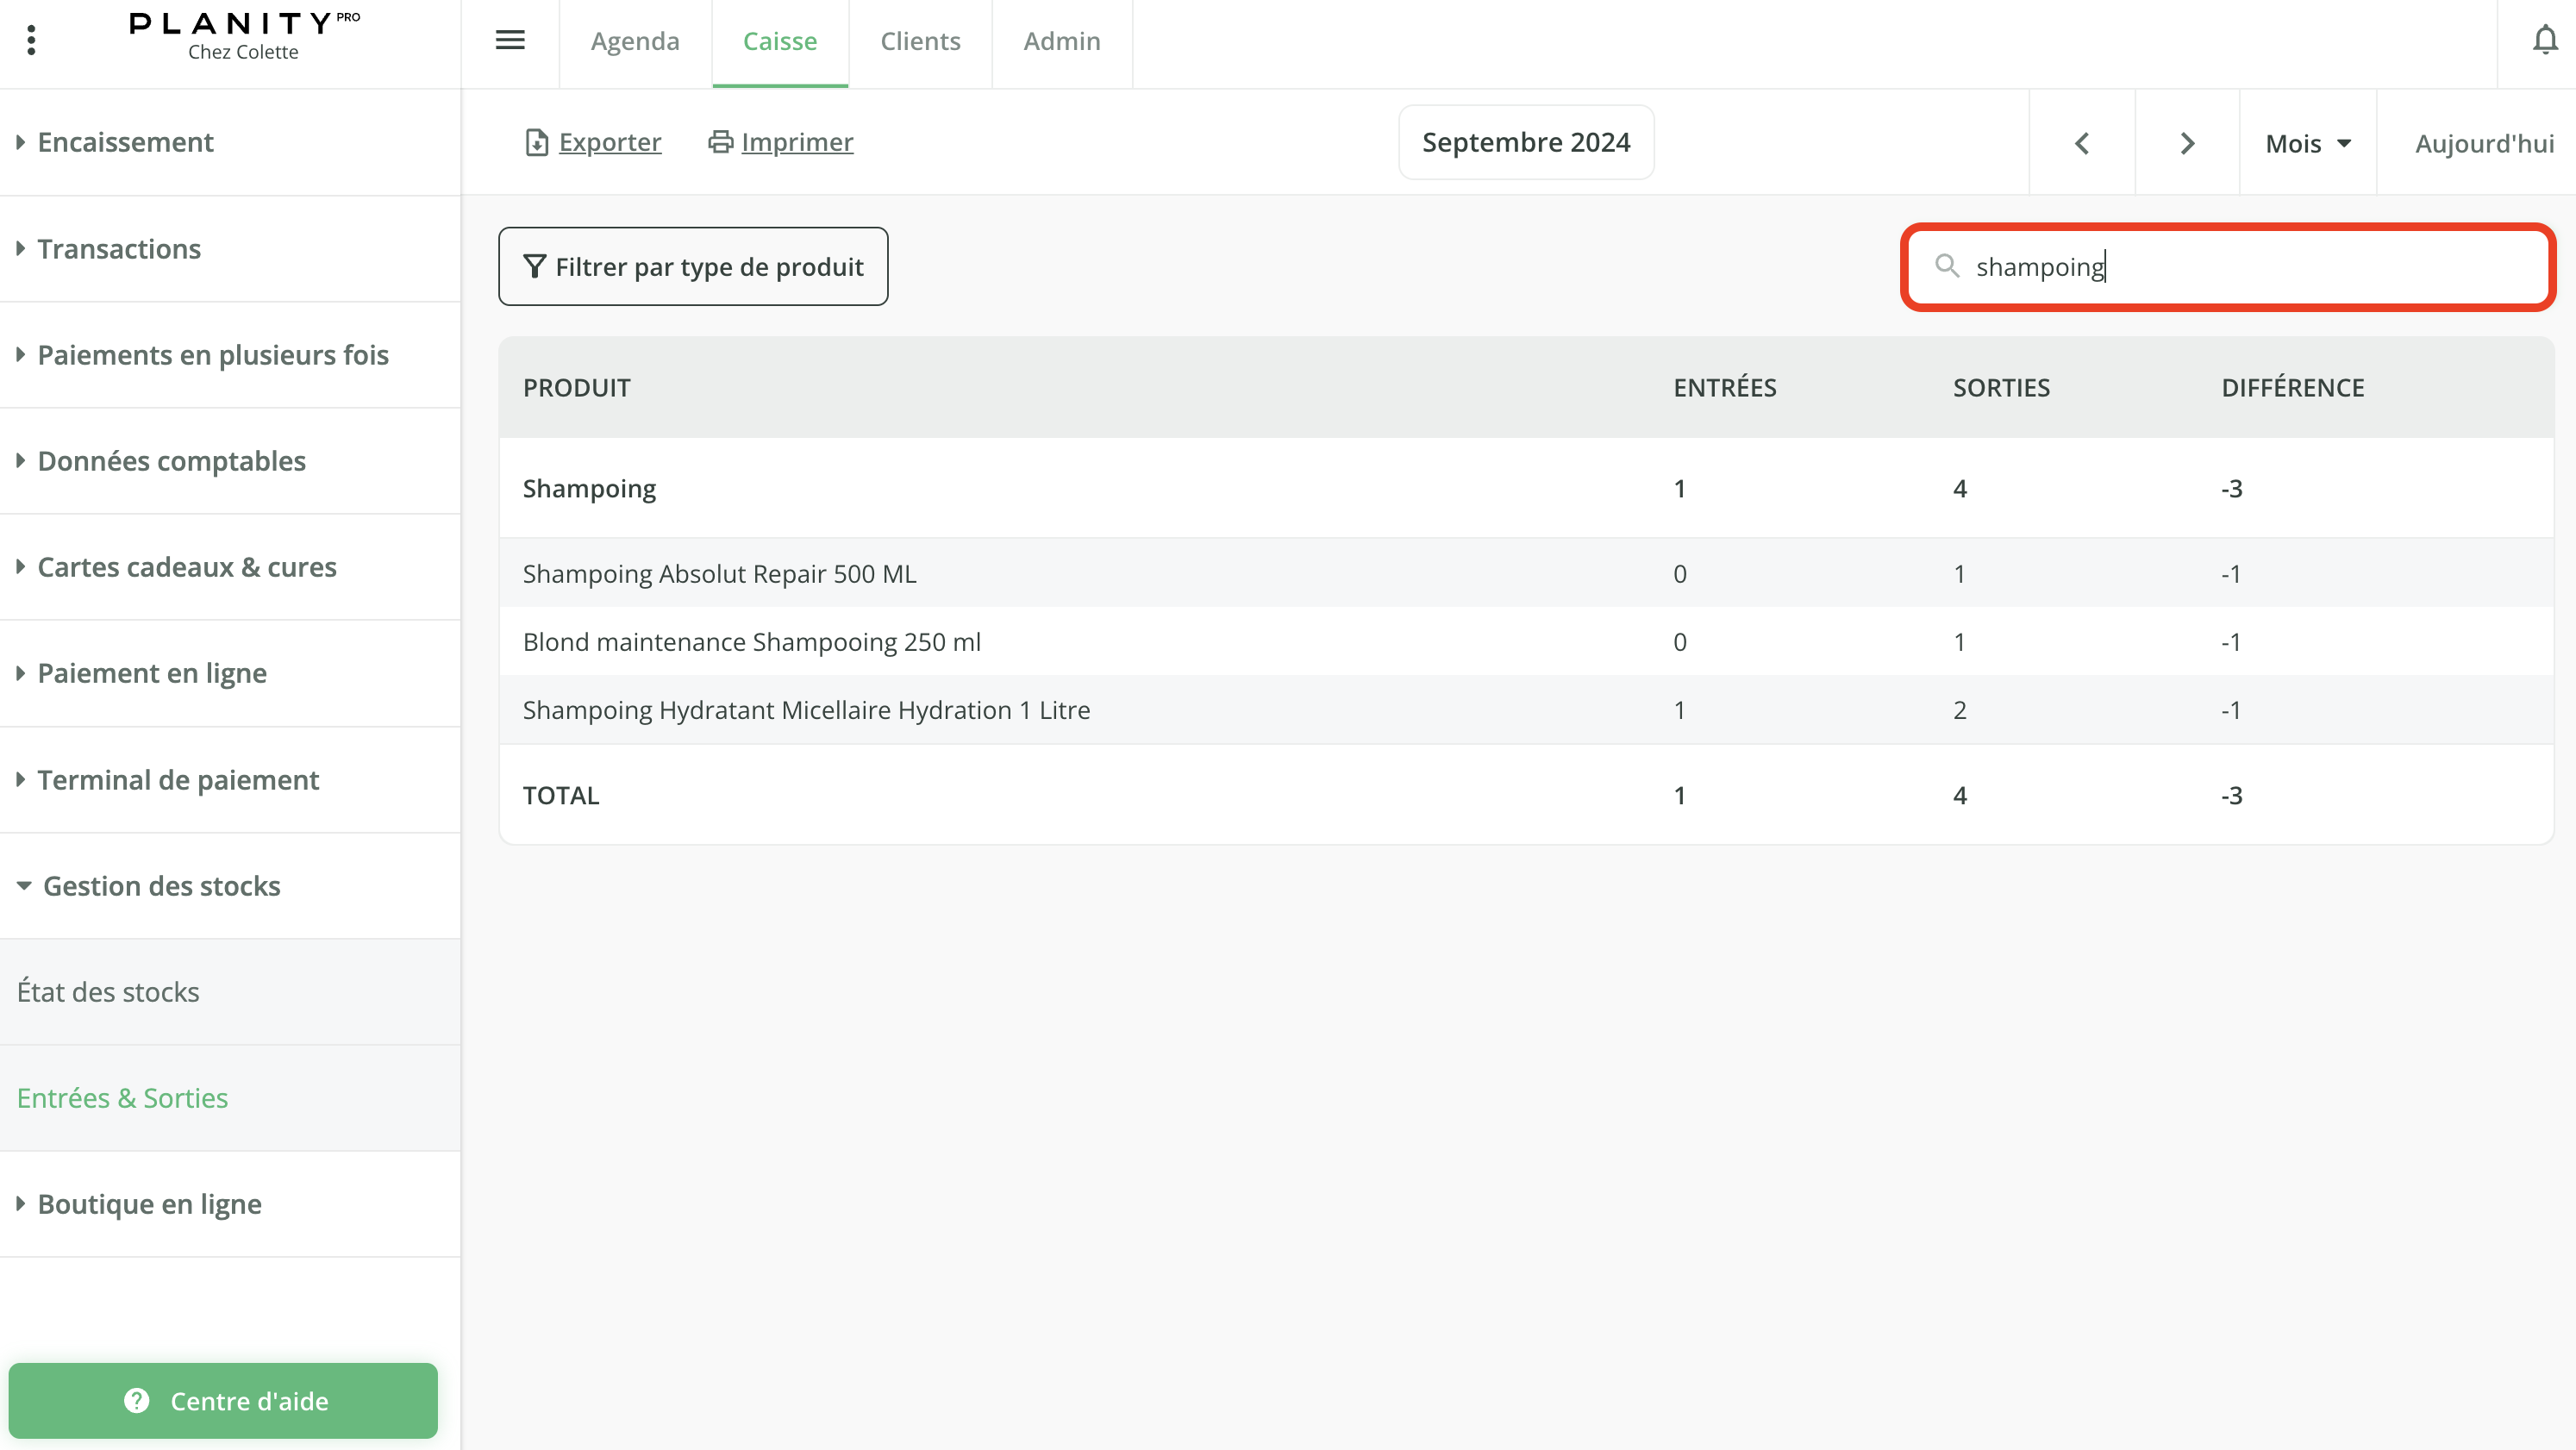
Task: Switch to the Clients tab
Action: (920, 41)
